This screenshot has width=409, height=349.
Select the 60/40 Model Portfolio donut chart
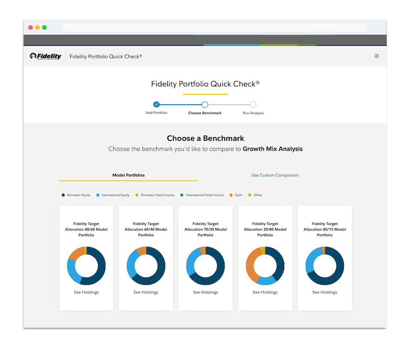(146, 265)
